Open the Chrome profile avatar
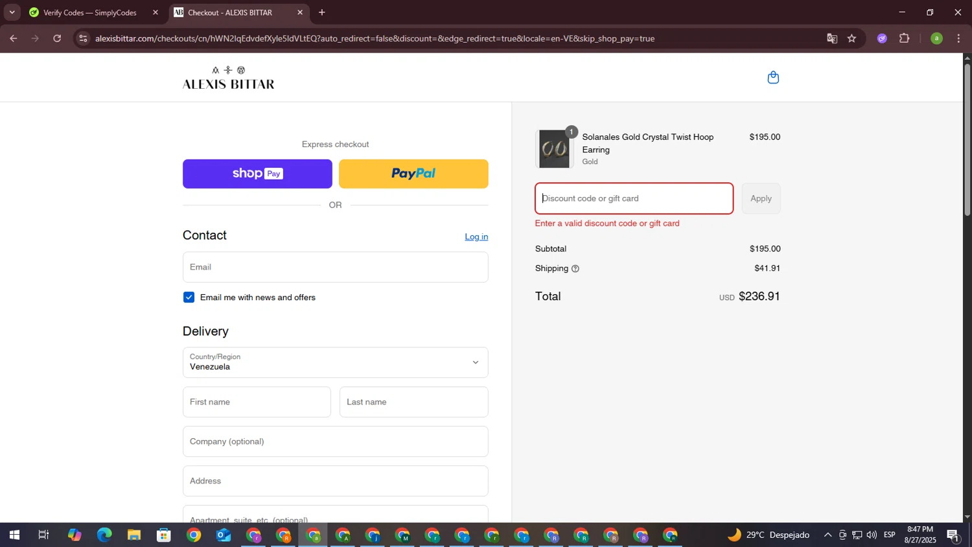Screen dimensions: 972x547 (x=936, y=38)
